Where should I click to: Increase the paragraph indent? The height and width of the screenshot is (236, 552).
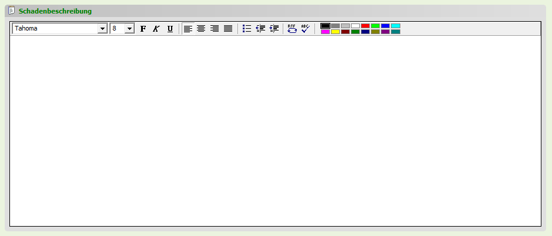[x=274, y=29]
